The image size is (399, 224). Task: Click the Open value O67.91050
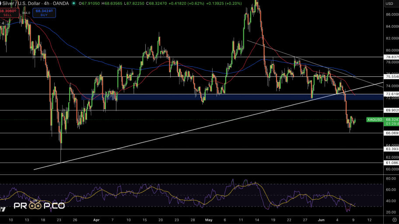pos(89,3)
